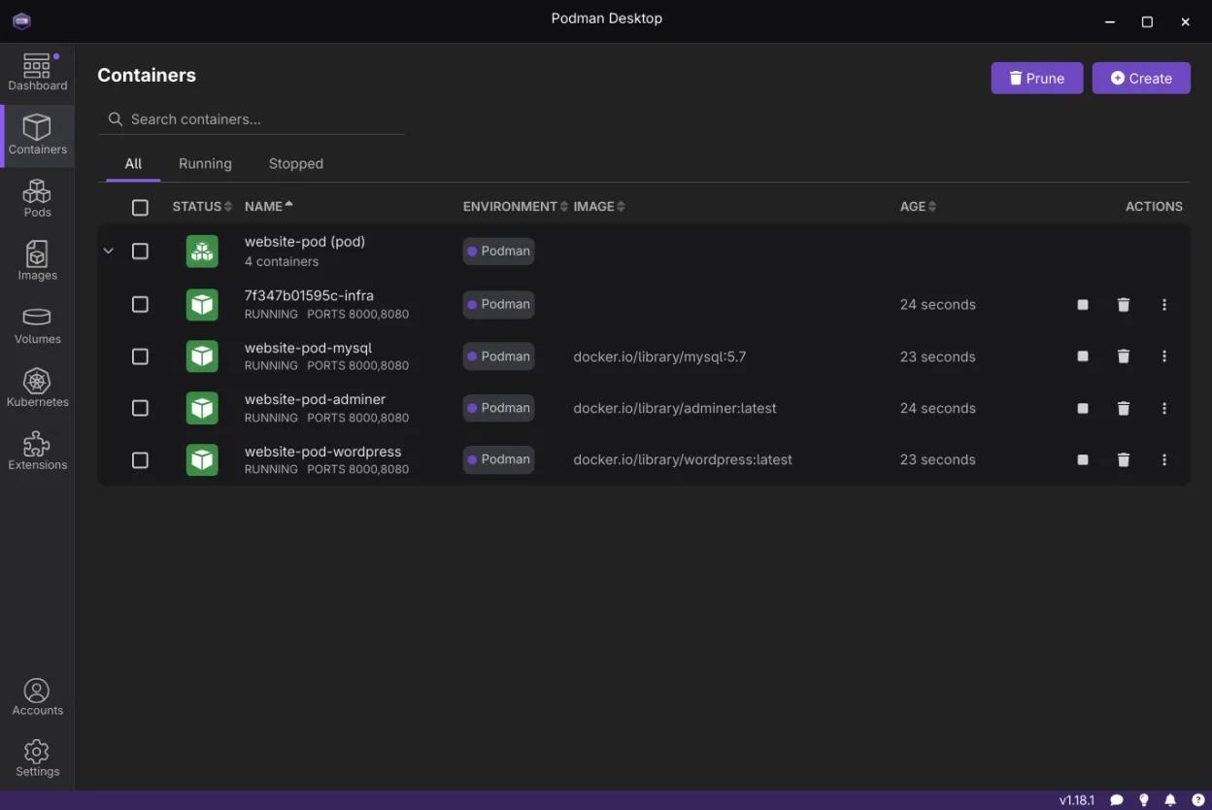Delete the website-pod-wordpress container
The width and height of the screenshot is (1212, 810).
coord(1124,460)
